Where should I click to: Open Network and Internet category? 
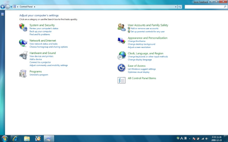point(43,40)
